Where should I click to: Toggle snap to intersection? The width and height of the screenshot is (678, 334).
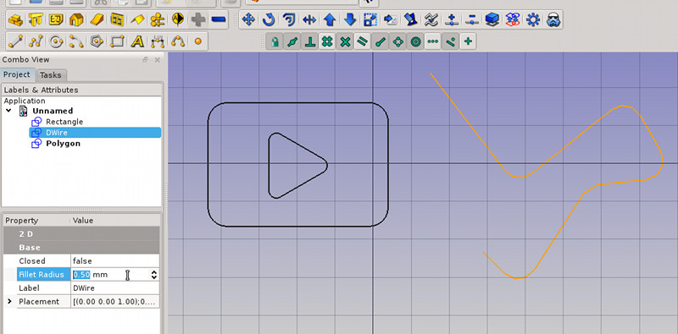(345, 42)
